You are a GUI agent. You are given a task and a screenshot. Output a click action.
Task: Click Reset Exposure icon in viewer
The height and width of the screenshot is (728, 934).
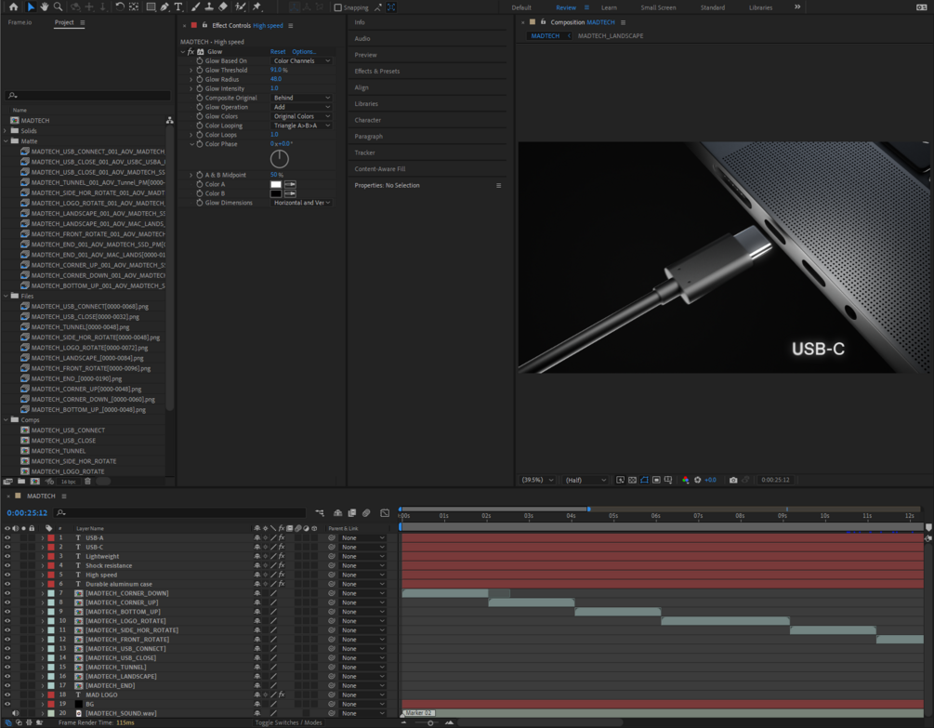(x=698, y=480)
